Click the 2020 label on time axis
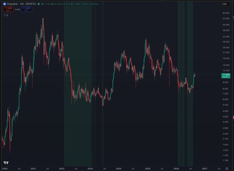The width and height of the screenshot is (234, 171). (5, 169)
